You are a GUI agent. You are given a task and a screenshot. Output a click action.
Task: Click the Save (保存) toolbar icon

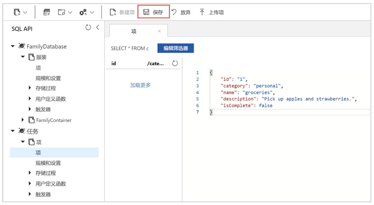[x=146, y=12]
